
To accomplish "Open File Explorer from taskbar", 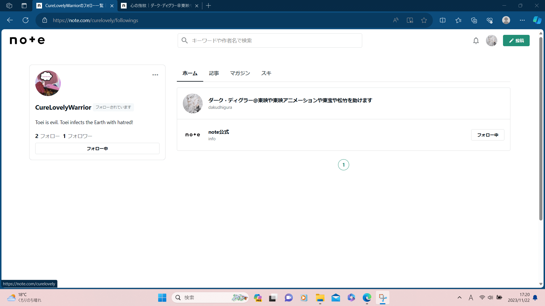I will pos(320,297).
